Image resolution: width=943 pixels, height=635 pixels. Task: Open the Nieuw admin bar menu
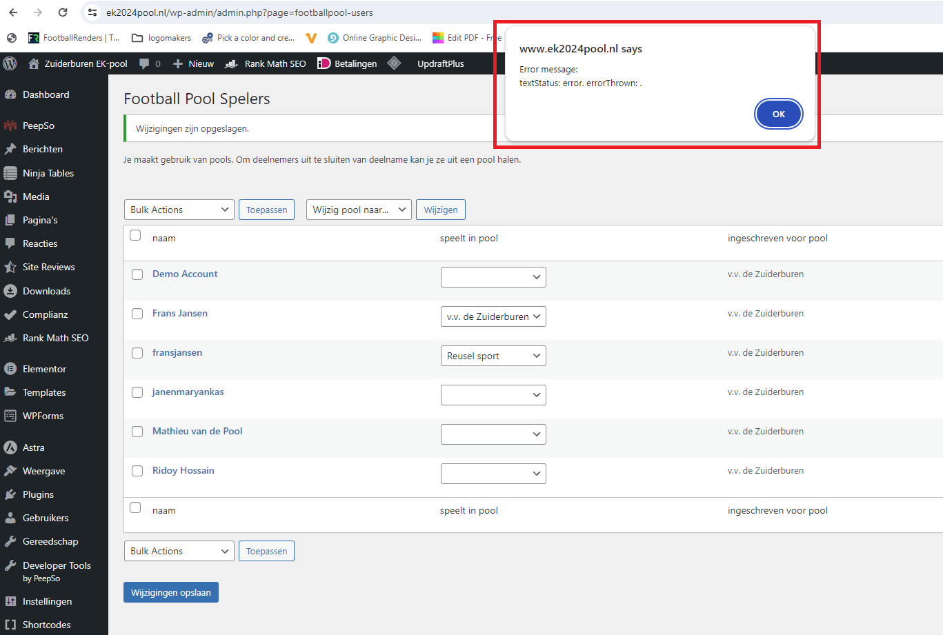click(193, 63)
